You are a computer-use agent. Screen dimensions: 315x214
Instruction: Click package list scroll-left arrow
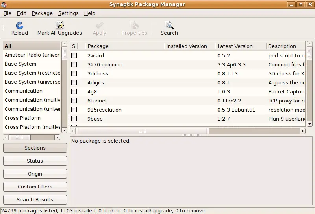72,131
